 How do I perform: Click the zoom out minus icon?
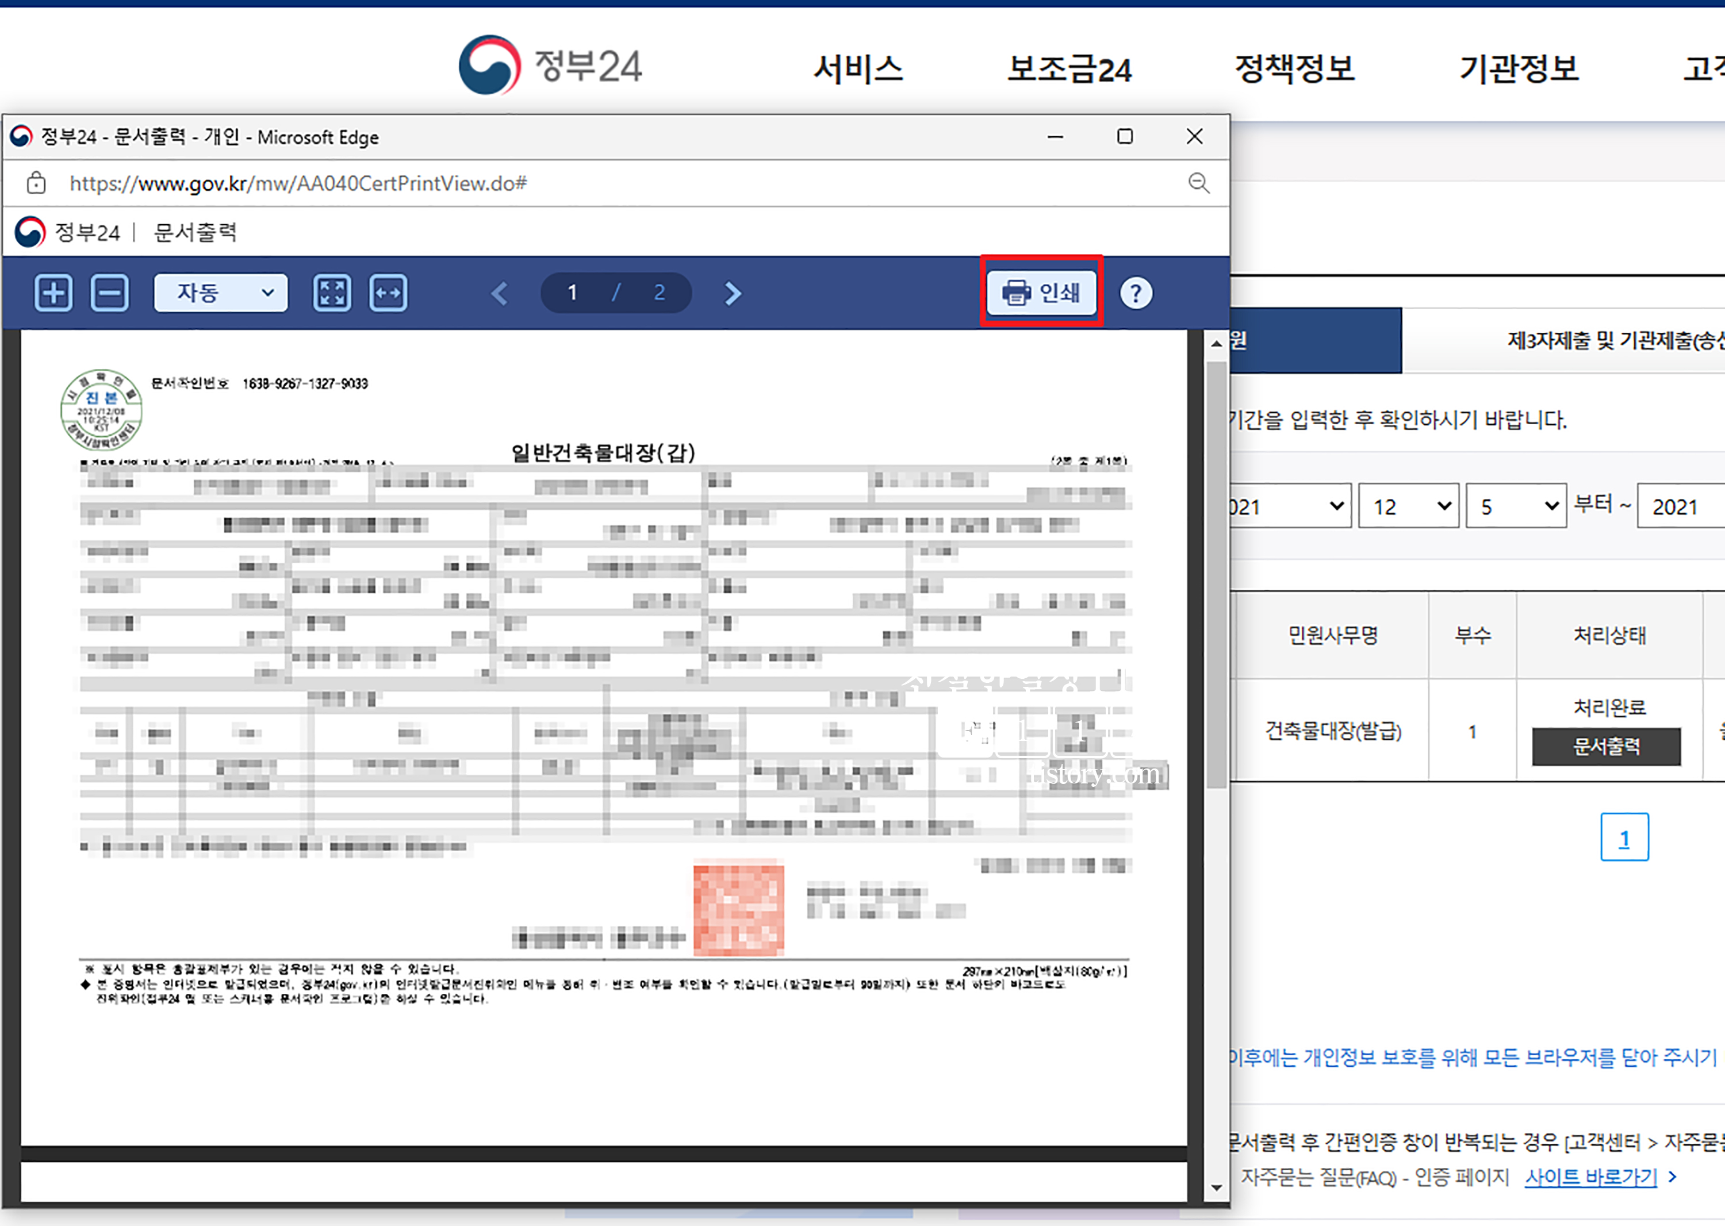pyautogui.click(x=109, y=293)
